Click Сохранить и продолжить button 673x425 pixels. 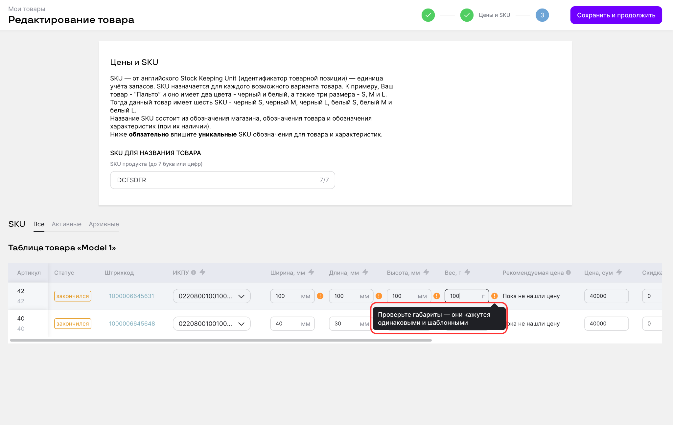[616, 15]
